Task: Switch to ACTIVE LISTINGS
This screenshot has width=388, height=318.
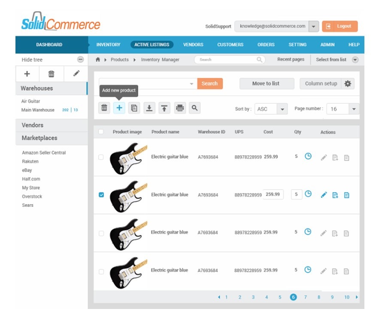Action: (x=152, y=45)
